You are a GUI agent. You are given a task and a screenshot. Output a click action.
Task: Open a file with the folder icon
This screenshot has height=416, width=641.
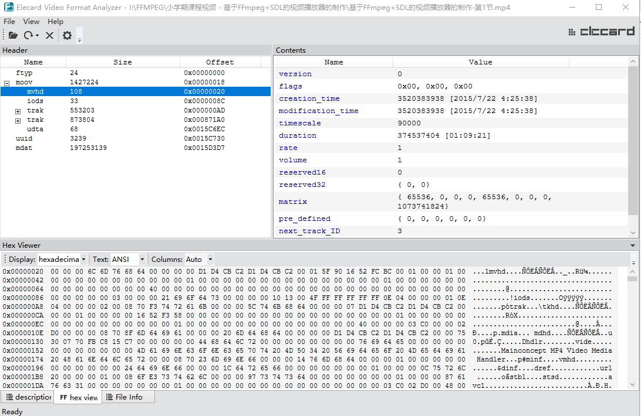pyautogui.click(x=13, y=36)
